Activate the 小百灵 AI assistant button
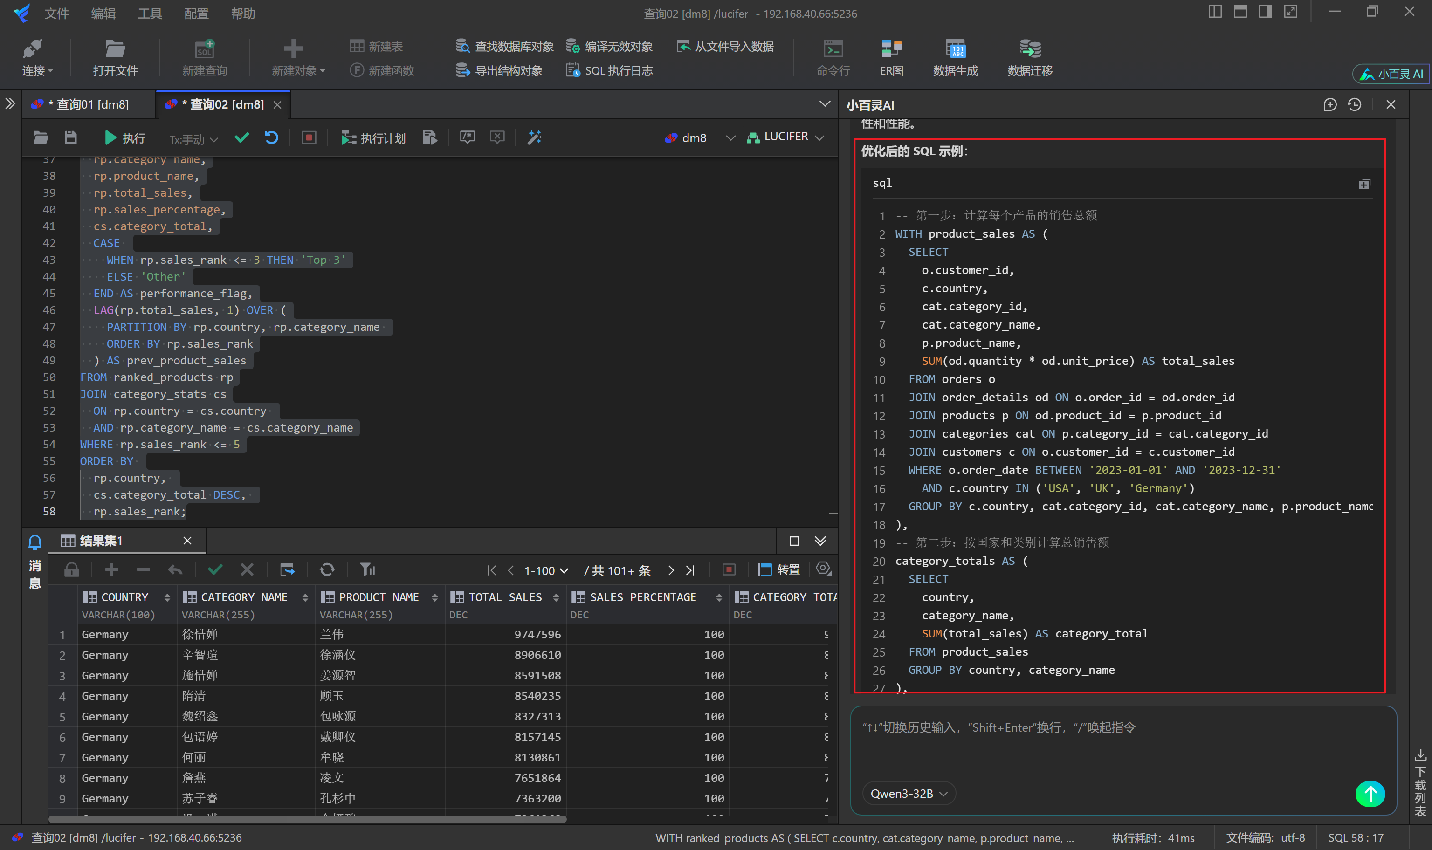Screen dimensions: 1432x850 click(x=1390, y=73)
